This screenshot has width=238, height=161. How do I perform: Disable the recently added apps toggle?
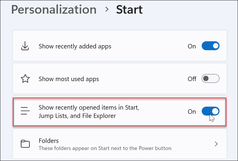210,46
